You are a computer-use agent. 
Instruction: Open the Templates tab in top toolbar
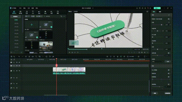click(x=58, y=12)
